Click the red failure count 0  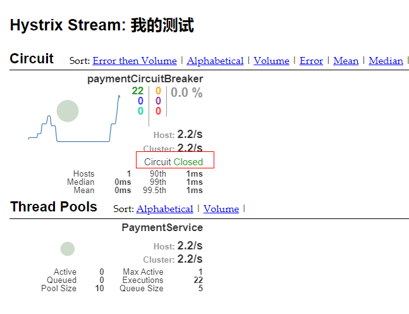pos(158,111)
